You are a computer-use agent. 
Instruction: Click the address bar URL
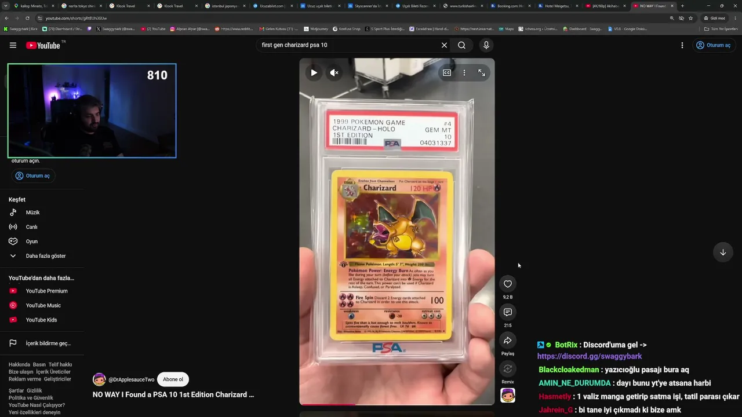click(x=77, y=18)
